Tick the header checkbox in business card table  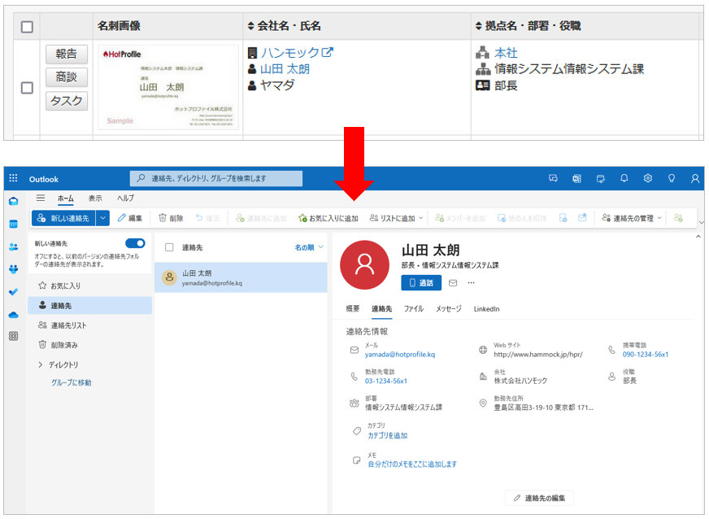27,27
